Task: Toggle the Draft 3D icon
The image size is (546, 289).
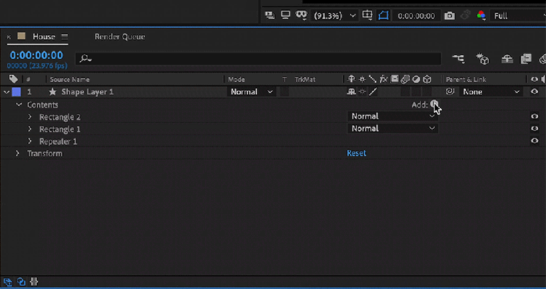Action: [x=483, y=59]
